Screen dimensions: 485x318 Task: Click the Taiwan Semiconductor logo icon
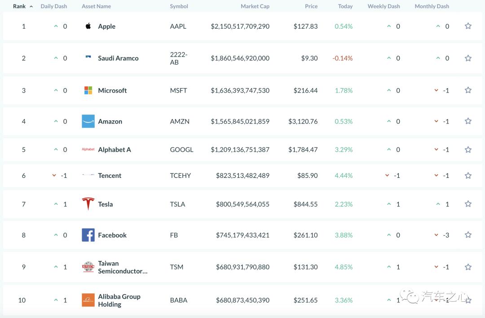pos(88,267)
